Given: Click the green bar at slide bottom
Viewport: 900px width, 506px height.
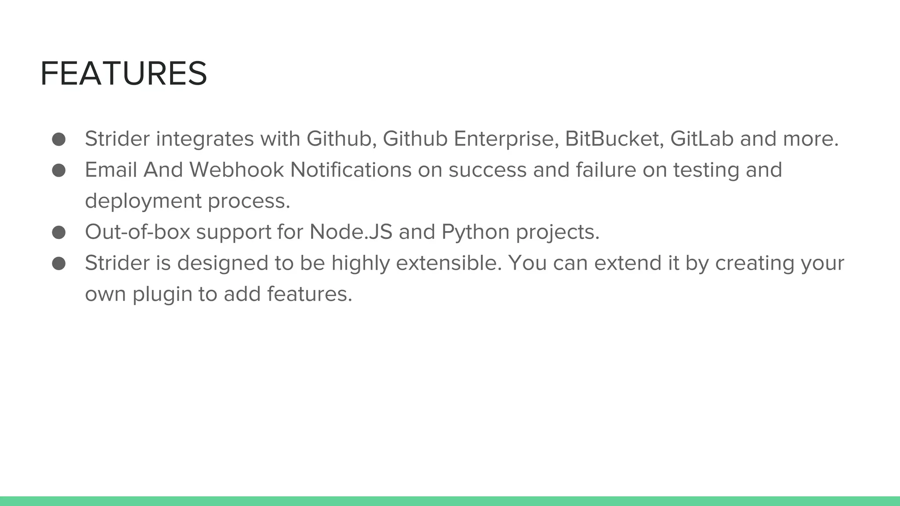Looking at the screenshot, I should [450, 501].
